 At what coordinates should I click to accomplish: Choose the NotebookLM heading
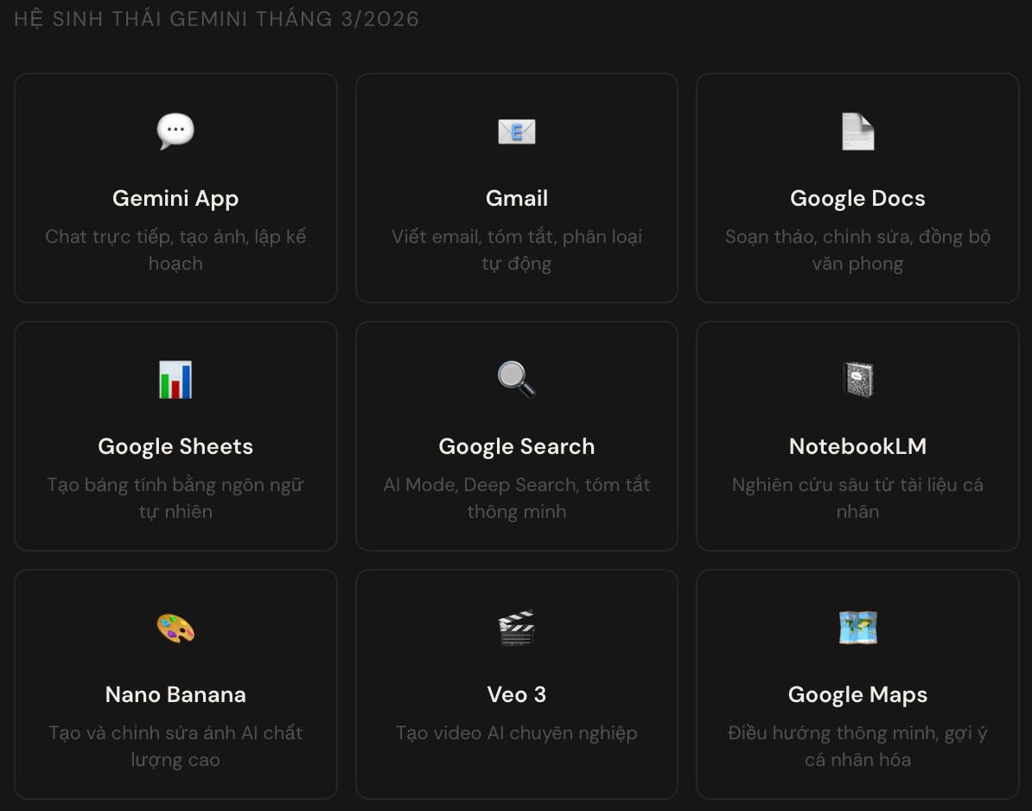click(x=857, y=446)
